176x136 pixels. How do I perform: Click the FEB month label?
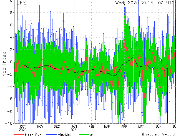[91, 127]
